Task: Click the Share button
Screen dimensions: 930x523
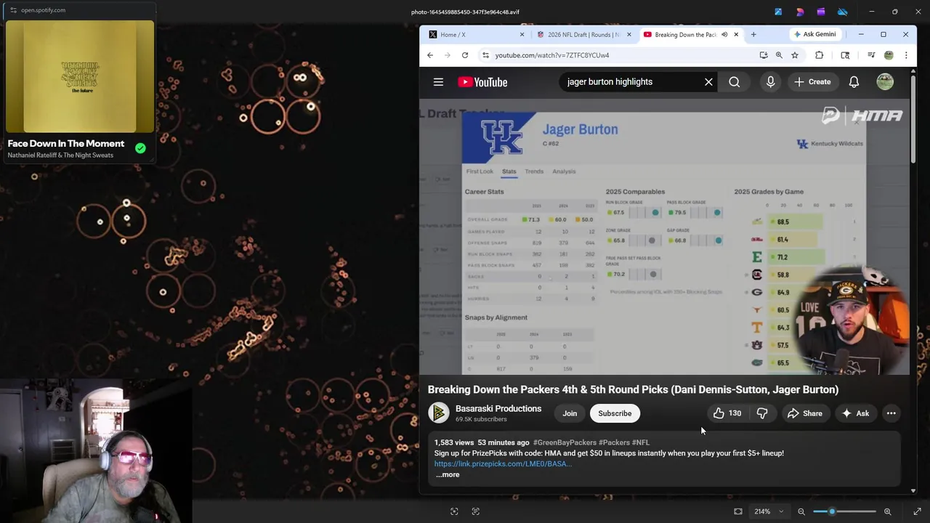Action: 805,413
